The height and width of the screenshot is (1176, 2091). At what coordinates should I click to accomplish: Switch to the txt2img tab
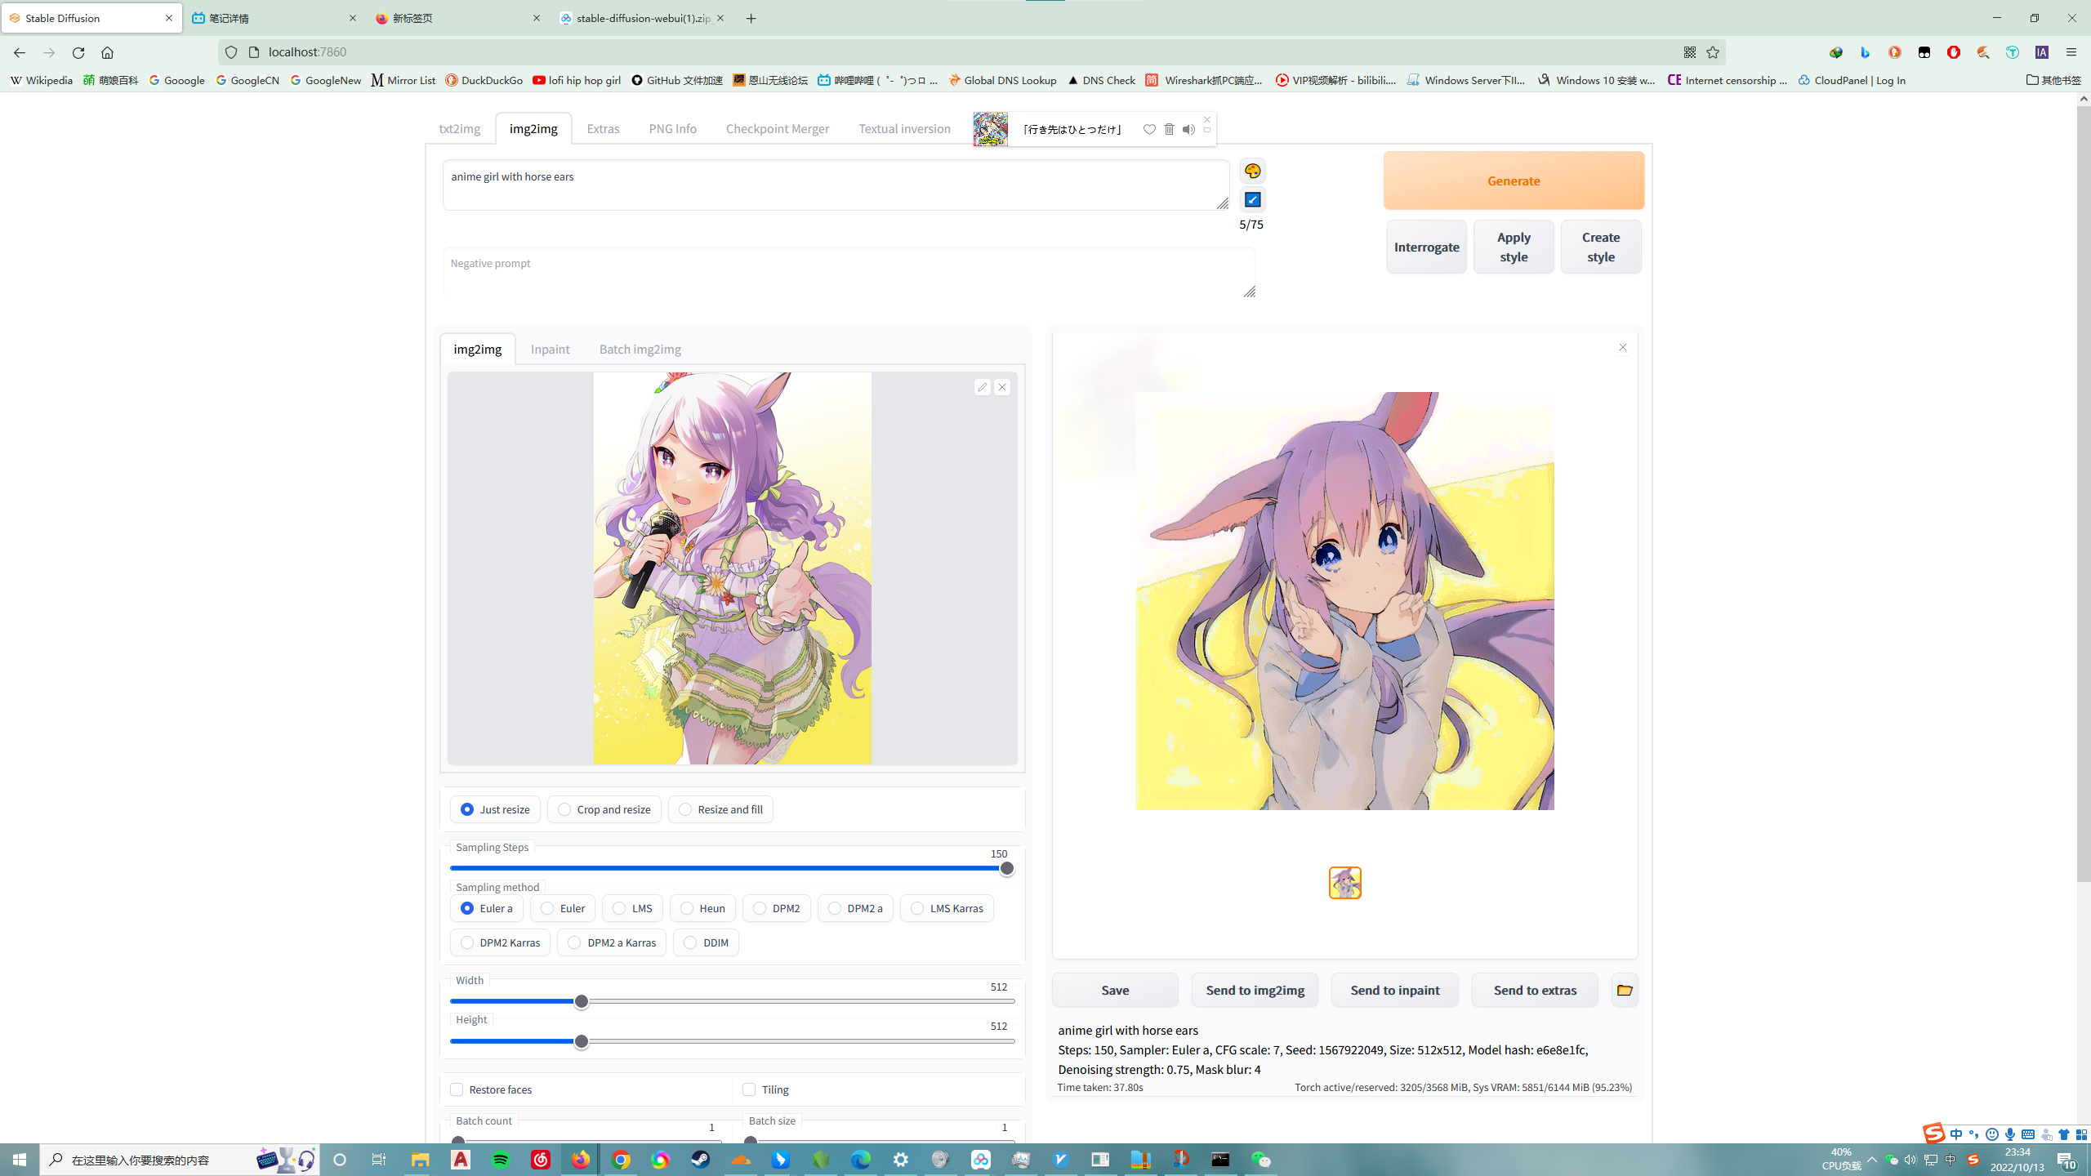pos(459,128)
